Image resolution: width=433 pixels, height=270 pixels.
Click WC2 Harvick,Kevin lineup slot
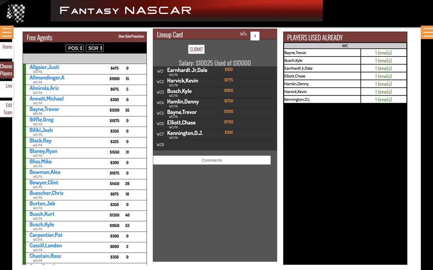(x=215, y=82)
